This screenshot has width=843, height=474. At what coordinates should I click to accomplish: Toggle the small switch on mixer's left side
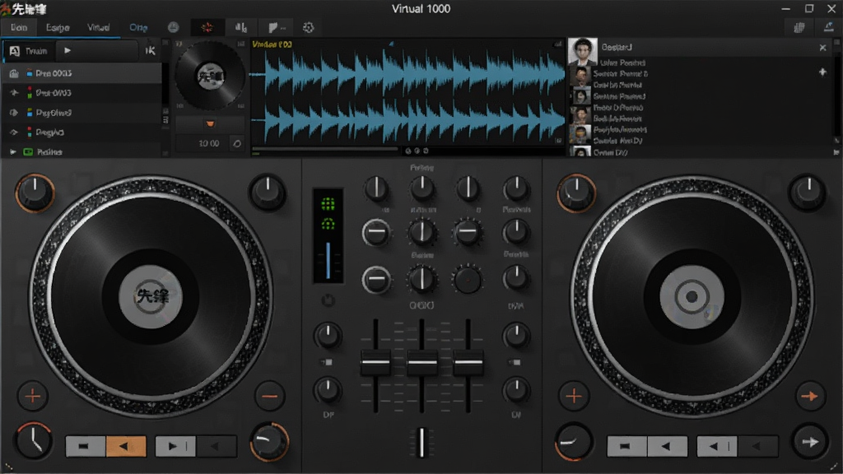(x=326, y=362)
